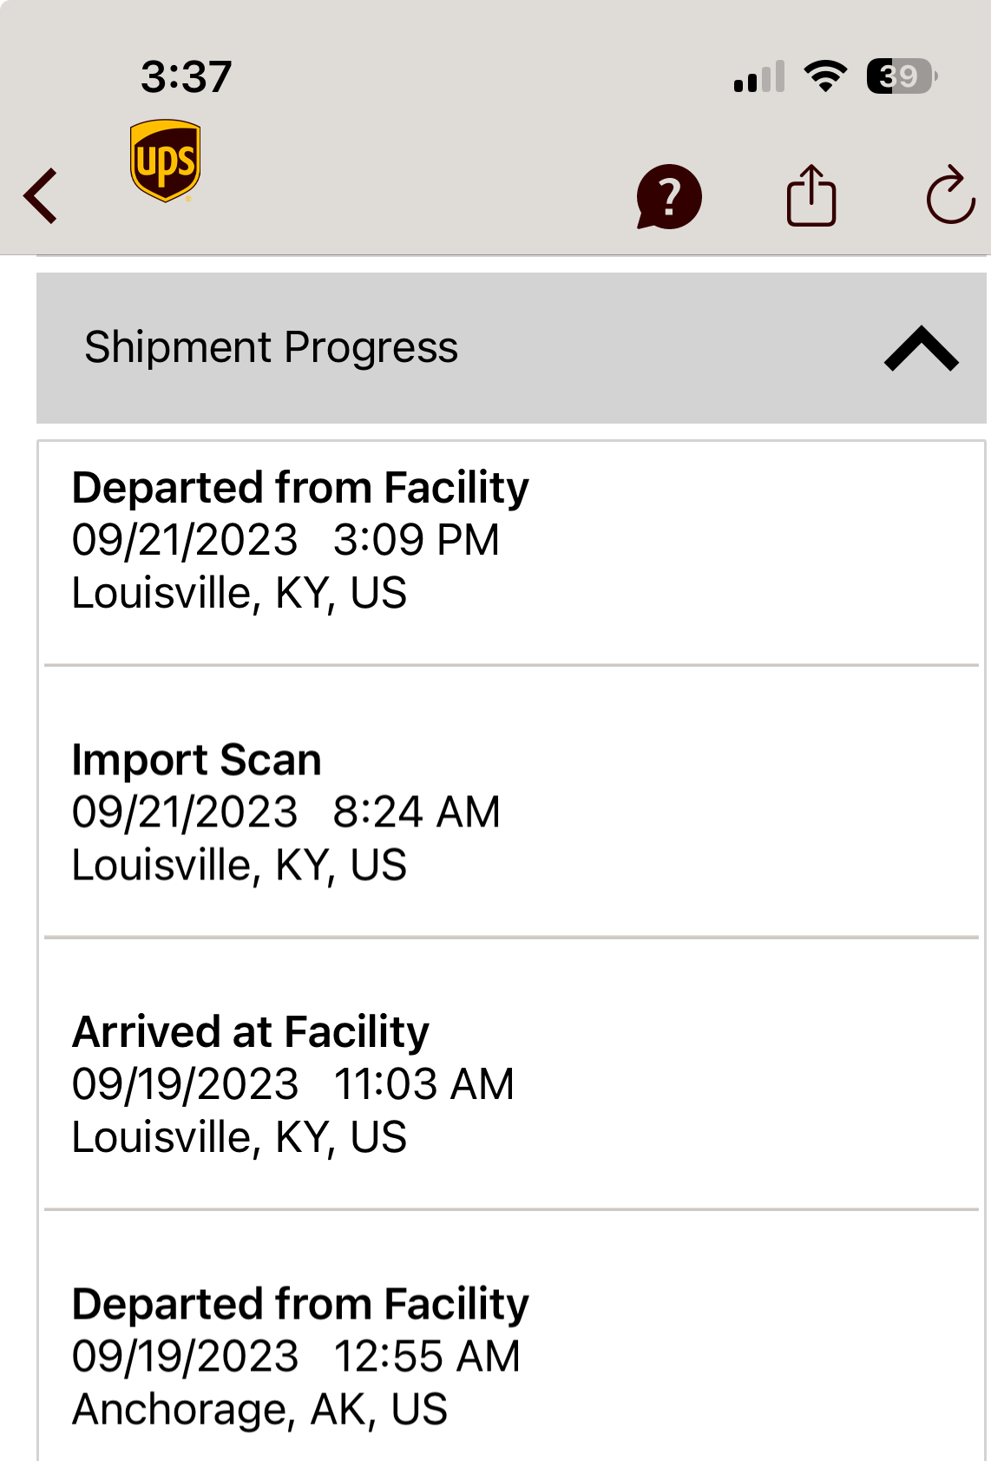Select Departed from Facility Anchorage entry
The image size is (991, 1461).
coord(300,1304)
